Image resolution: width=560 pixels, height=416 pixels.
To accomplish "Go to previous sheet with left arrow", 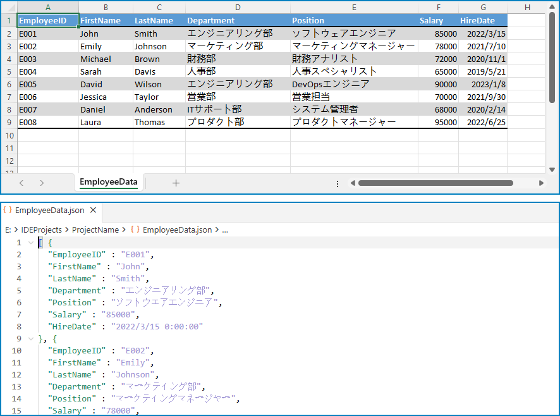I will [21, 183].
